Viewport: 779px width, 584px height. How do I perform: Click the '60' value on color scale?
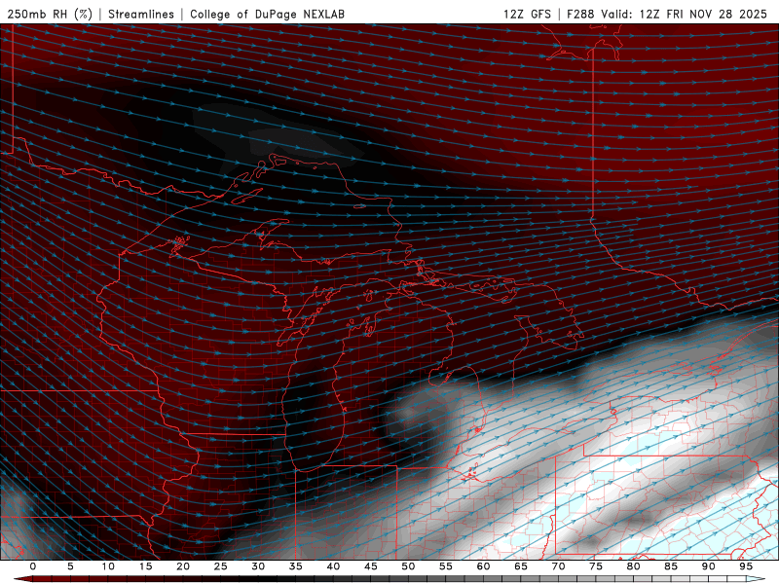coord(483,566)
